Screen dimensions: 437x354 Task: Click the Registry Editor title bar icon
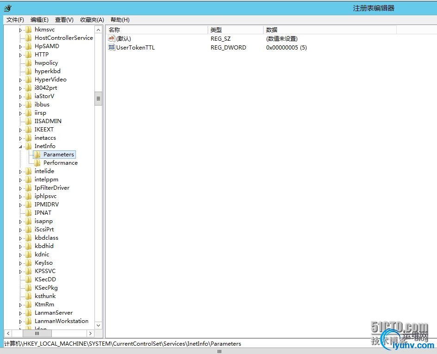8,8
